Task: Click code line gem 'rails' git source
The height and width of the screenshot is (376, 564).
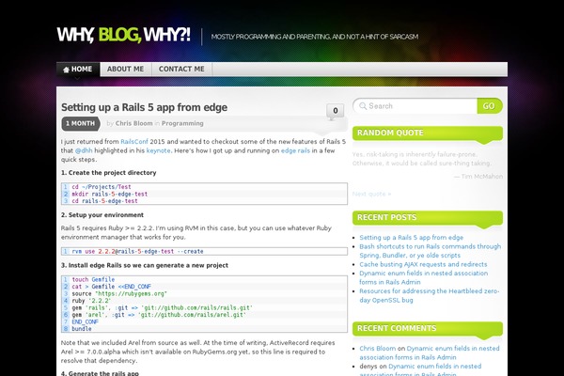Action: (163, 307)
